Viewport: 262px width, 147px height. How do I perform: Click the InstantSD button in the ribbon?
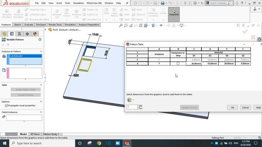pos(174,15)
